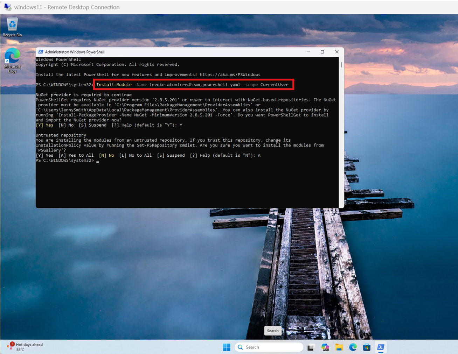Maximize the PowerShell window
The height and width of the screenshot is (354, 458).
(x=322, y=52)
